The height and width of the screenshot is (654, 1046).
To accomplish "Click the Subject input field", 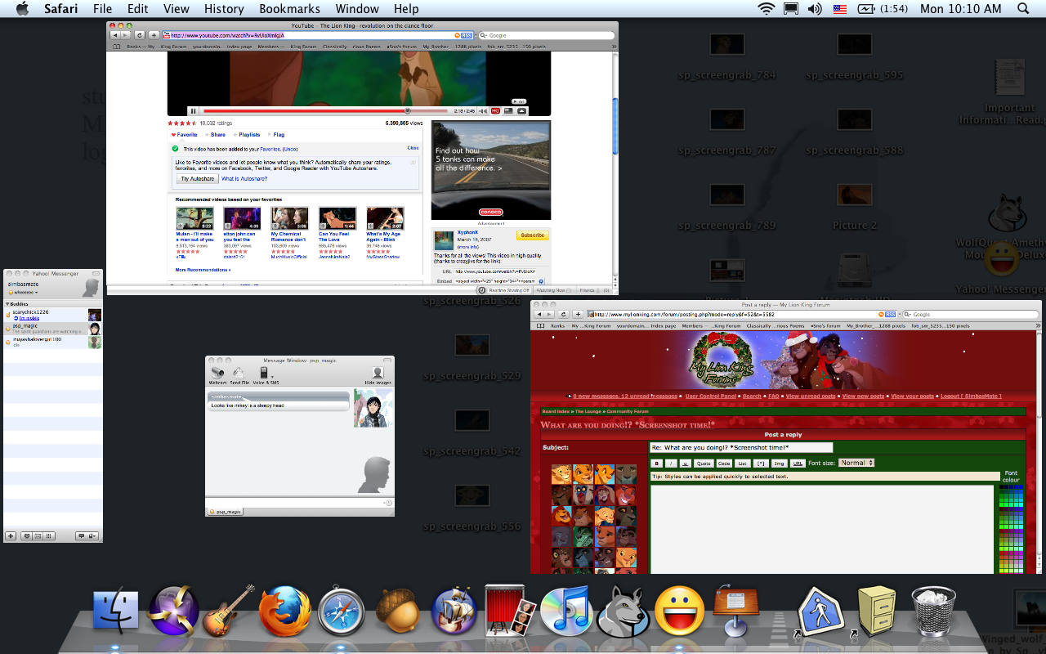I will [x=740, y=447].
